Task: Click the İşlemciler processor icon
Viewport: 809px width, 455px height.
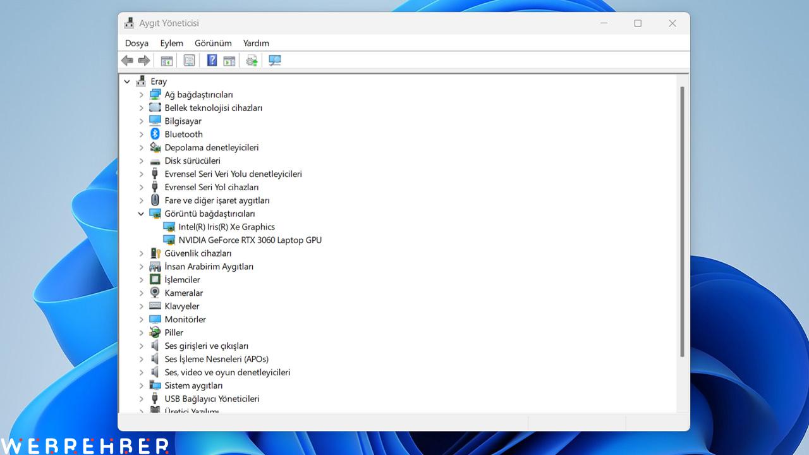Action: click(155, 279)
